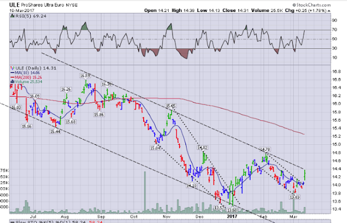Click the RSI 10 axis level
Image resolution: width=347 pixels, height=223 pixels.
(335, 58)
